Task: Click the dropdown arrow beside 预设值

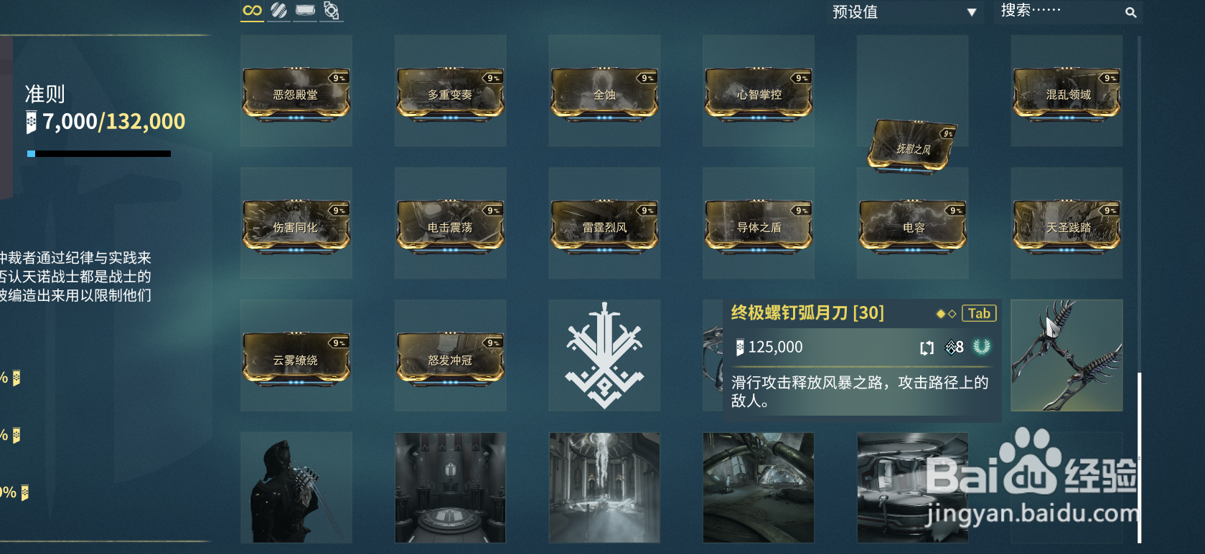Action: point(971,12)
